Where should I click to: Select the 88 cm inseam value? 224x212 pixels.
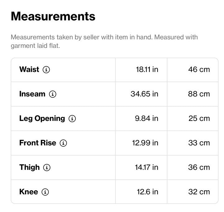pos(199,94)
